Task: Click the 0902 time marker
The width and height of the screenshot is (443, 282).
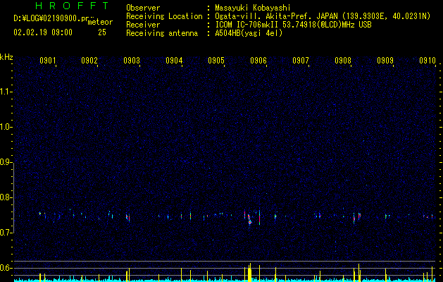Action: coord(89,61)
